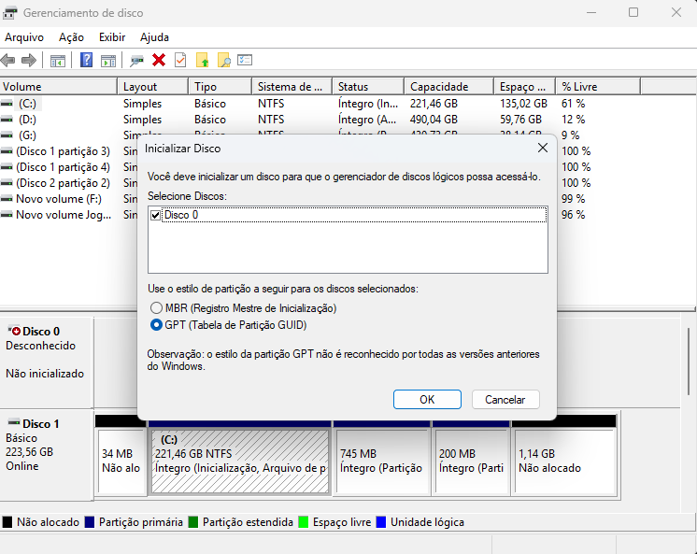Confirm with the OK button

coord(427,399)
